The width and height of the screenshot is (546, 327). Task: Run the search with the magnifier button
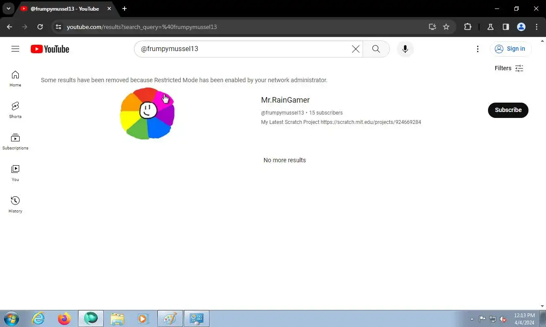tap(376, 49)
